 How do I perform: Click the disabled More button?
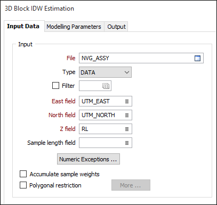tap(131, 185)
